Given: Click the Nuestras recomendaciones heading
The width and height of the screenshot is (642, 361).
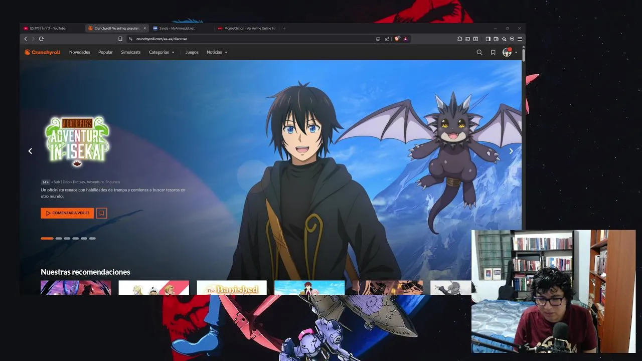Looking at the screenshot, I should [85, 272].
